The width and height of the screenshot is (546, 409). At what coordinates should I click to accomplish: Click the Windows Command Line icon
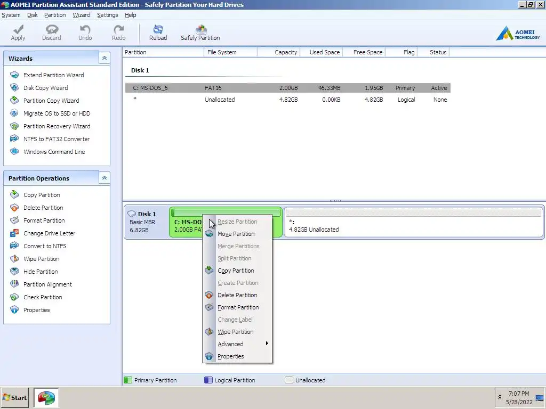click(14, 151)
